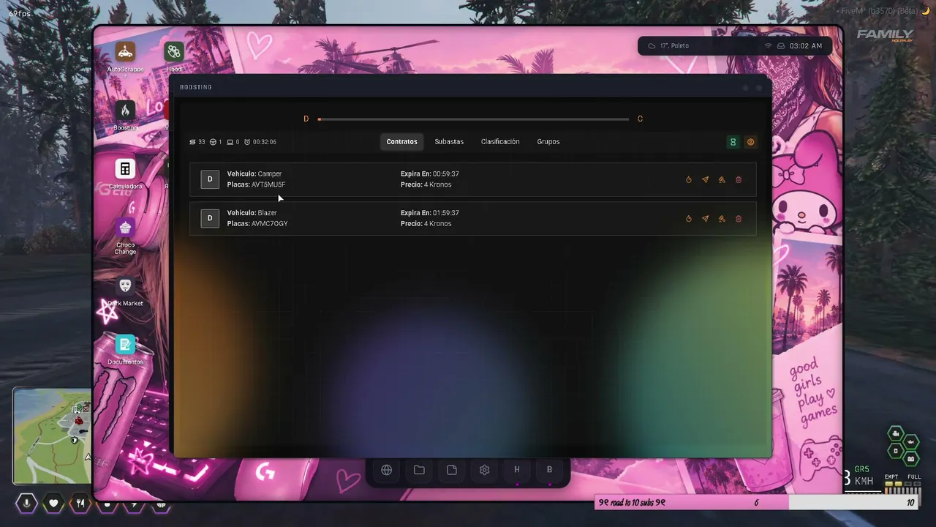
Task: Open the settings gear in the dock
Action: tap(484, 470)
